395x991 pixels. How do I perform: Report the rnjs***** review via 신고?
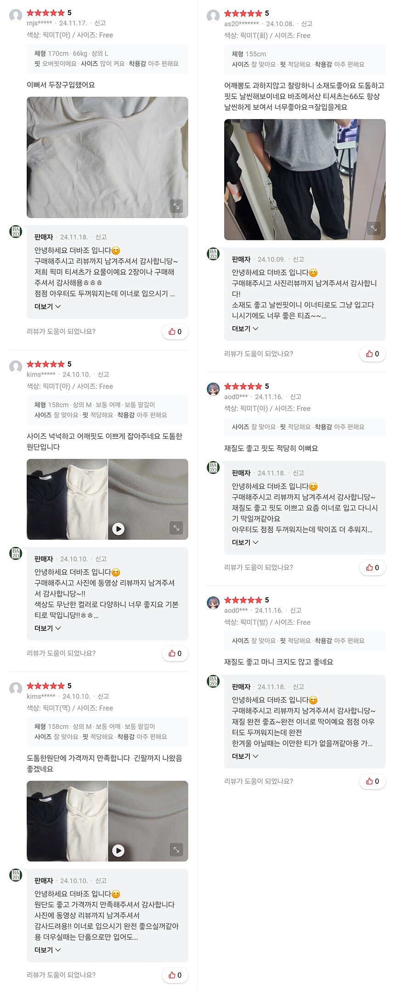pos(100,23)
